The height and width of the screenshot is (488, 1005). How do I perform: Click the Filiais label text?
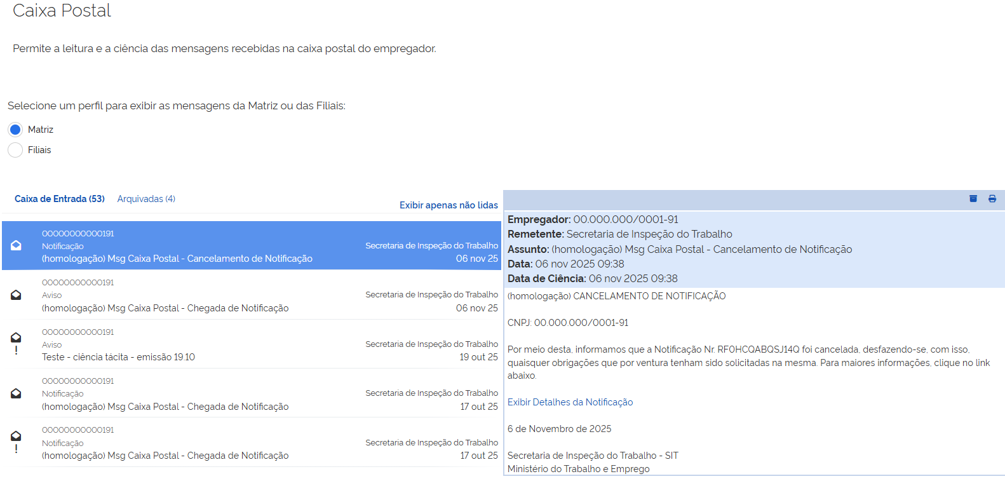pyautogui.click(x=39, y=150)
